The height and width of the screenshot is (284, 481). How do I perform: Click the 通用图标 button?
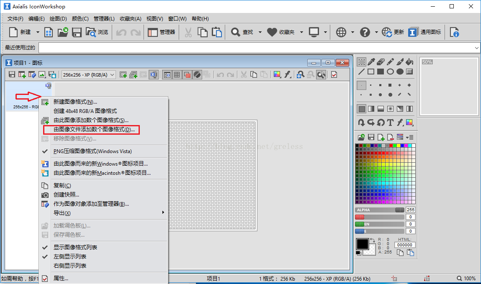425,32
